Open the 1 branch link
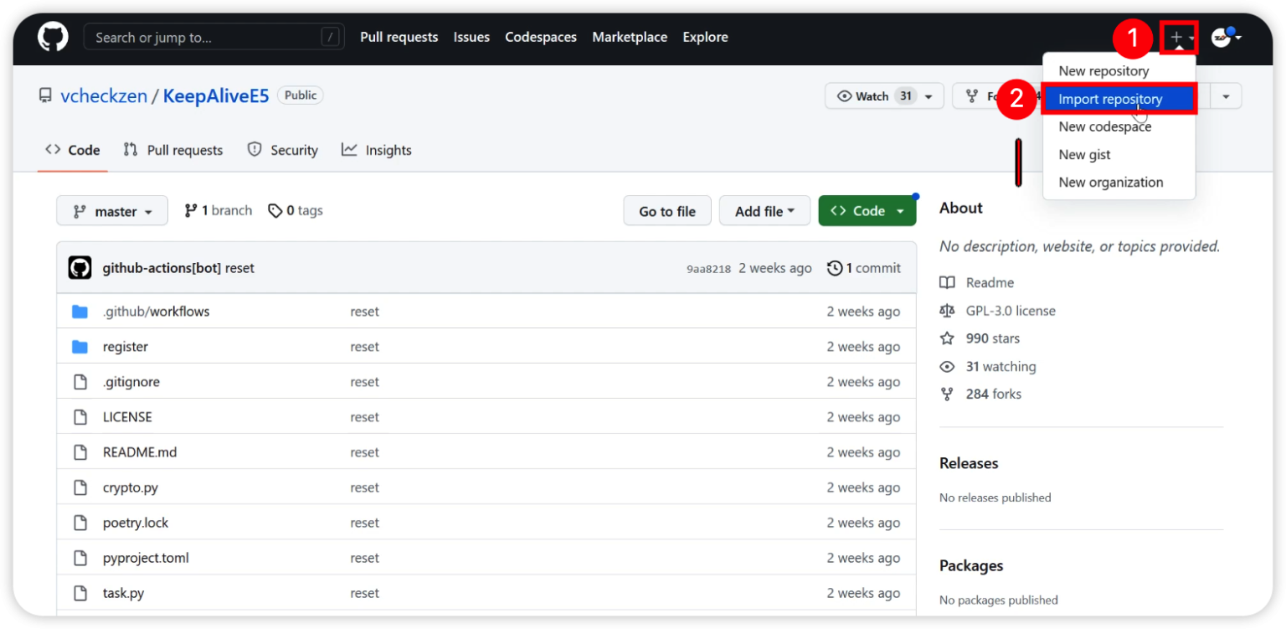The width and height of the screenshot is (1286, 629). click(x=219, y=211)
